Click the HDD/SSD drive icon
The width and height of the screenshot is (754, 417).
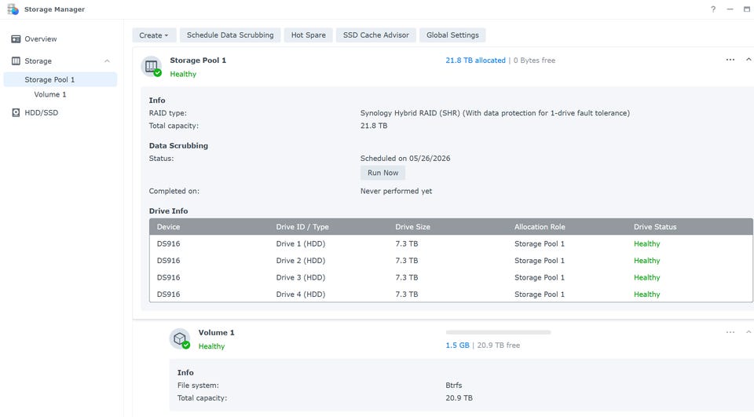[16, 112]
